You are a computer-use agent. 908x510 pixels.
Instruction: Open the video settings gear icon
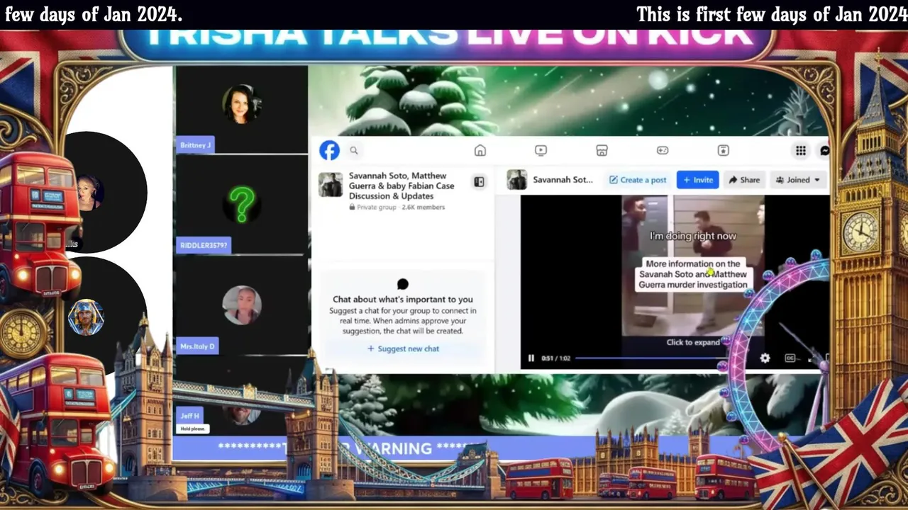(765, 358)
